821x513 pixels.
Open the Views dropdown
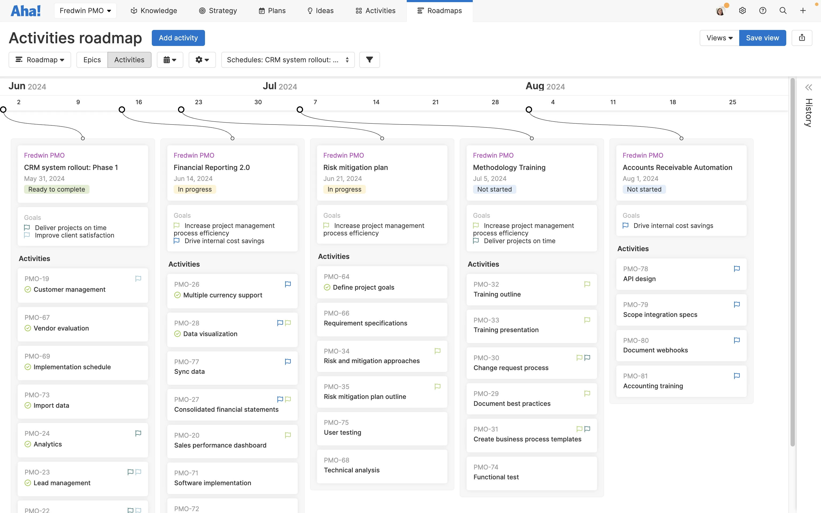719,38
